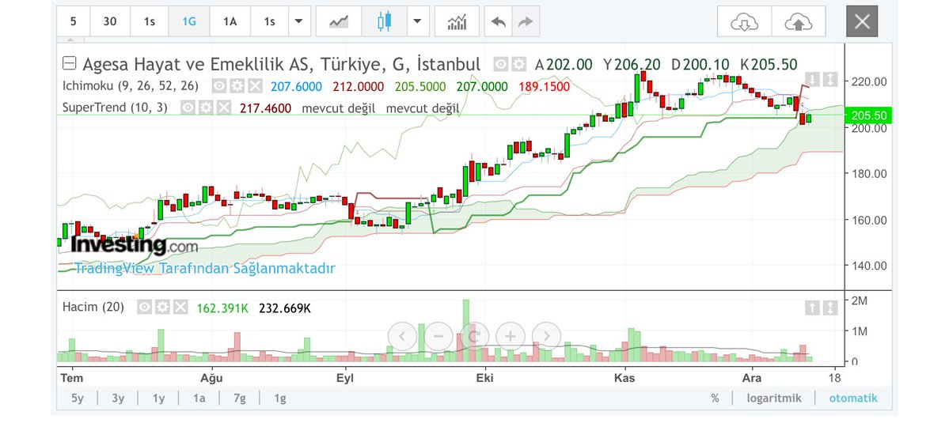Set date range to 3y
This screenshot has width=949, height=438.
pos(118,398)
